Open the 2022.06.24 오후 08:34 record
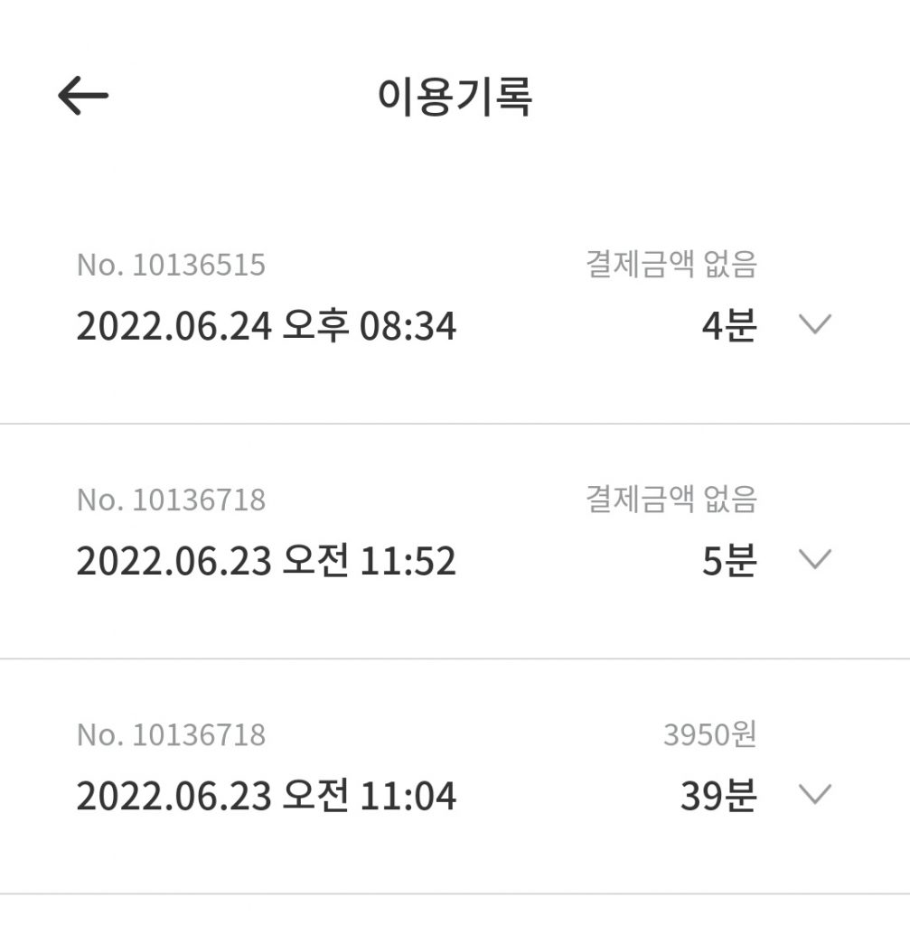Image resolution: width=910 pixels, height=925 pixels. (x=455, y=305)
